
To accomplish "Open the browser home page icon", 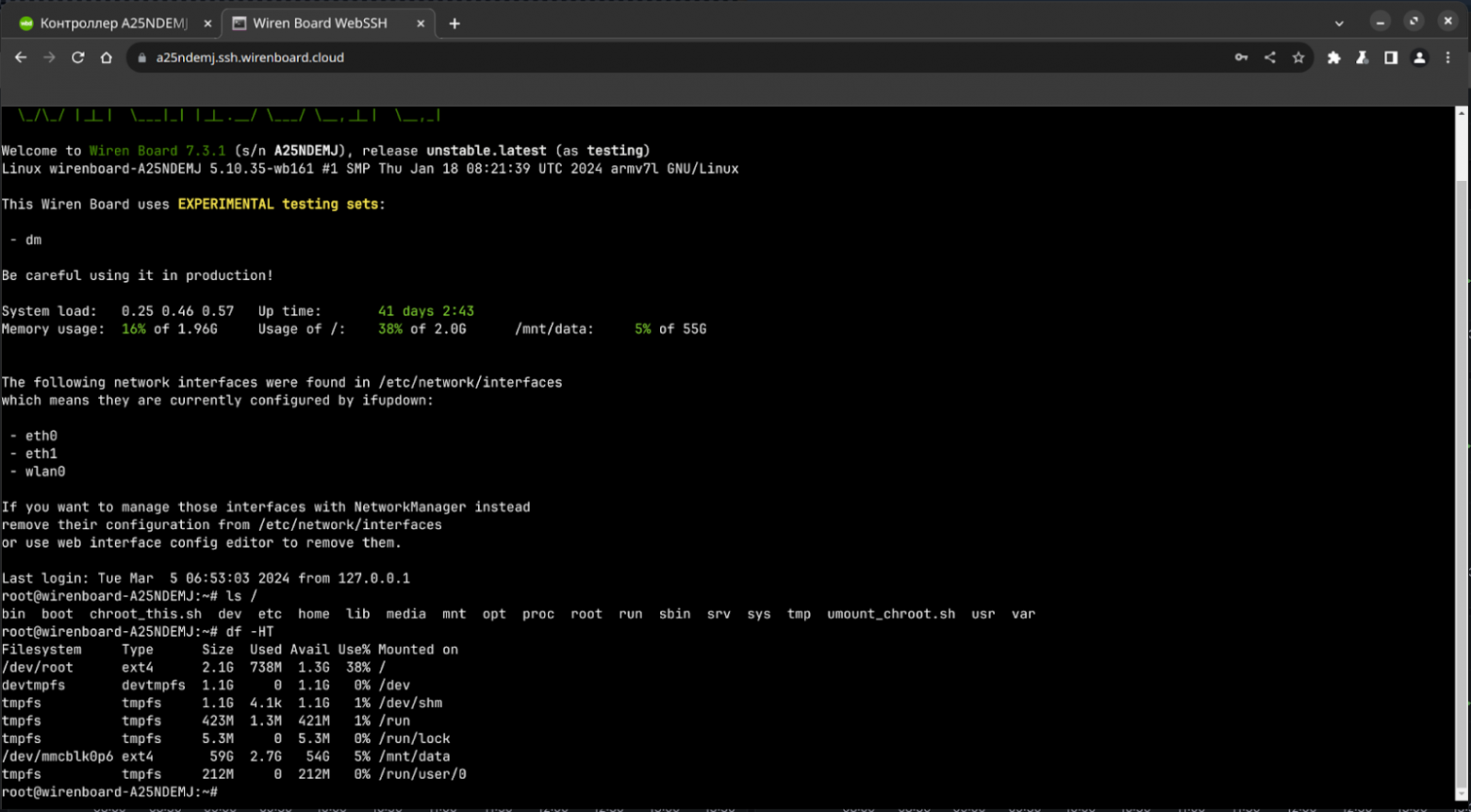I will [x=107, y=58].
